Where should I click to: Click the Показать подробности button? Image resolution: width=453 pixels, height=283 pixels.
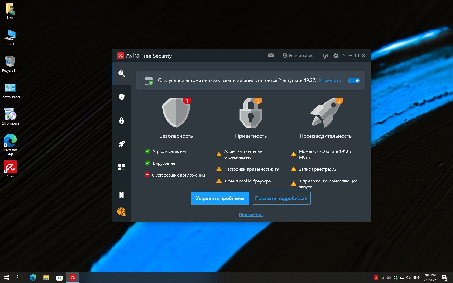click(281, 198)
